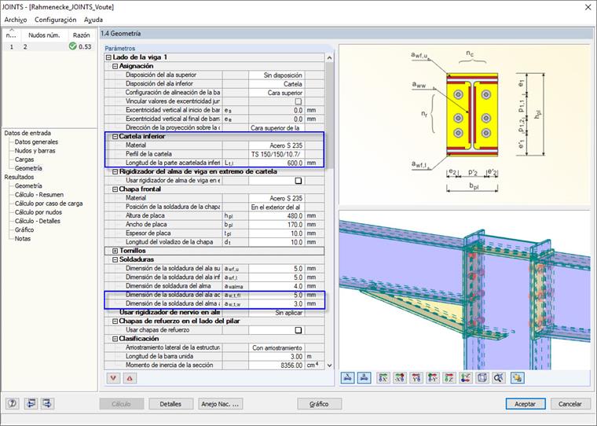Collapse the 'Asignación' section
Image resolution: width=597 pixels, height=426 pixels.
(115, 66)
